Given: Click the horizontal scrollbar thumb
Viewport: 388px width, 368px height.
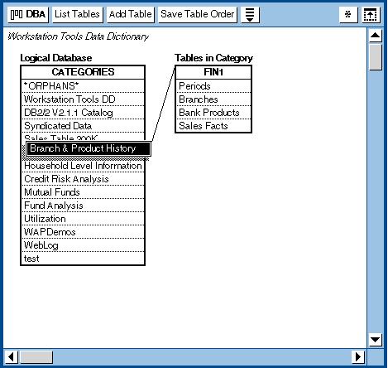Looking at the screenshot, I should tap(36, 357).
